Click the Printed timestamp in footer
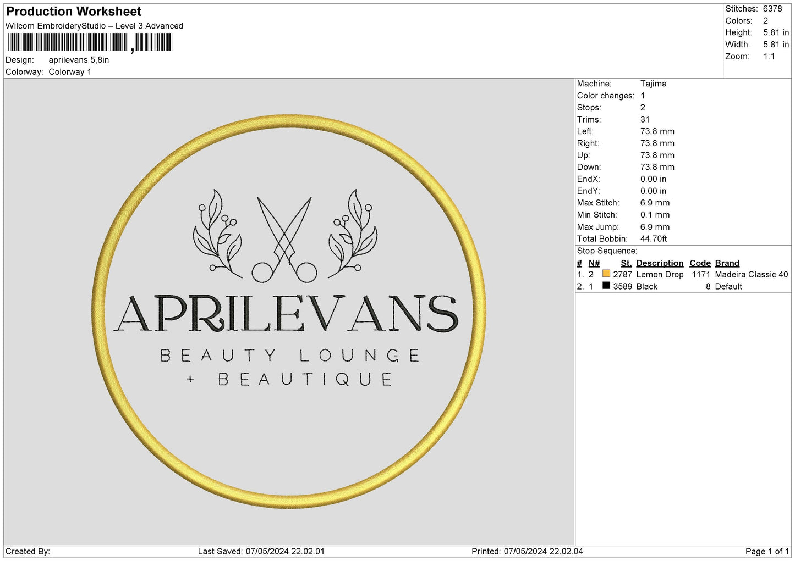This screenshot has height=561, width=795. 527,552
